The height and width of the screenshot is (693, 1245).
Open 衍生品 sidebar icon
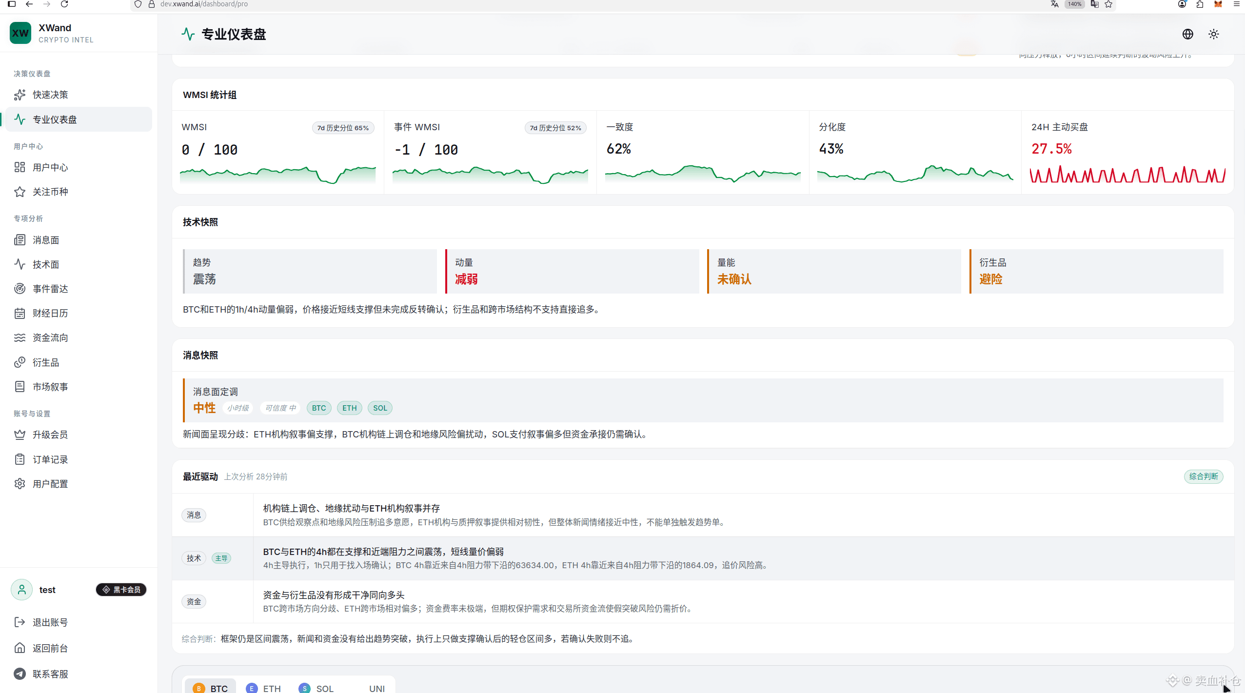(x=20, y=362)
